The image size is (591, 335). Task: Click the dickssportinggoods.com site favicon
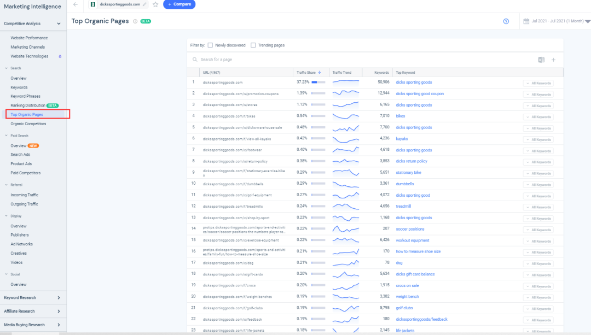click(x=92, y=4)
